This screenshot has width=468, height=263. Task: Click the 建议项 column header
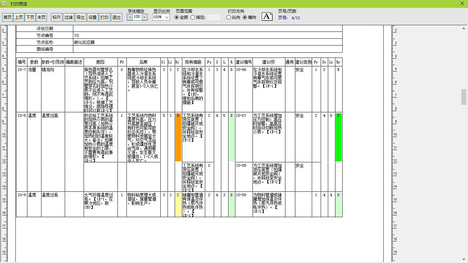pyautogui.click(x=269, y=62)
